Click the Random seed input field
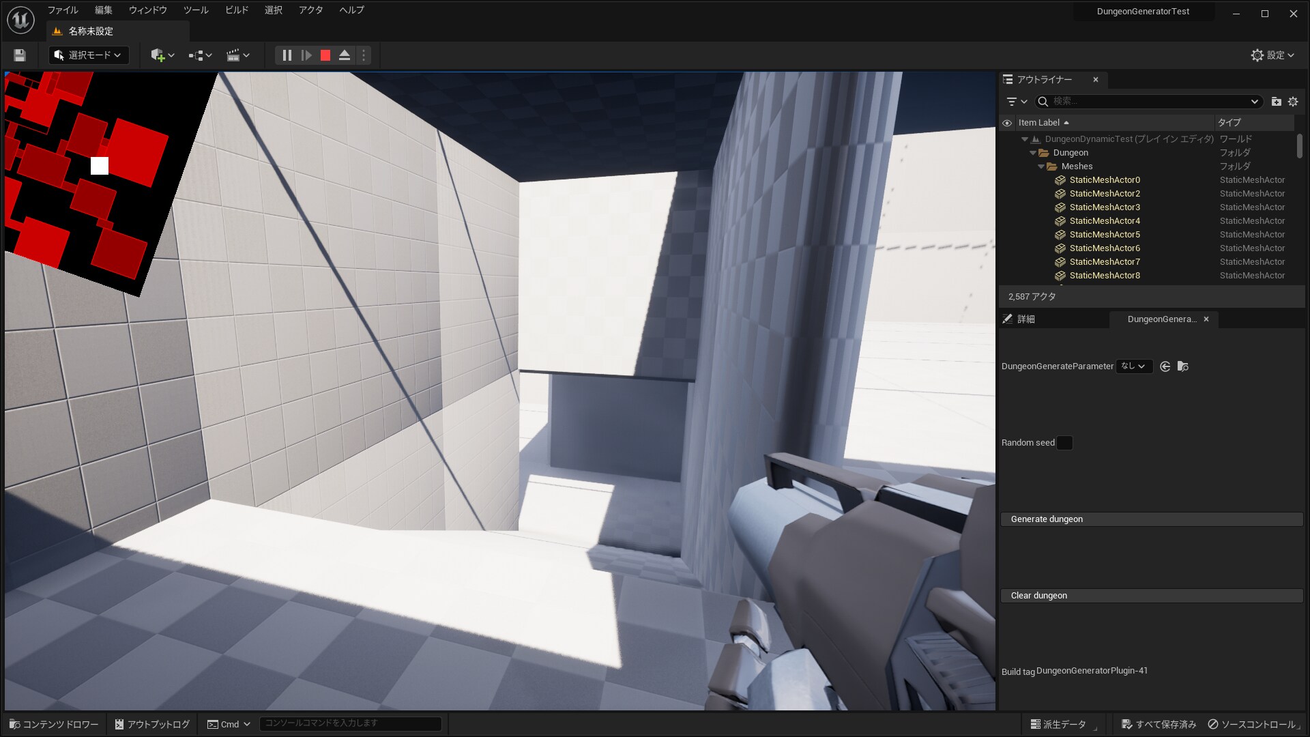The image size is (1310, 737). [1064, 442]
